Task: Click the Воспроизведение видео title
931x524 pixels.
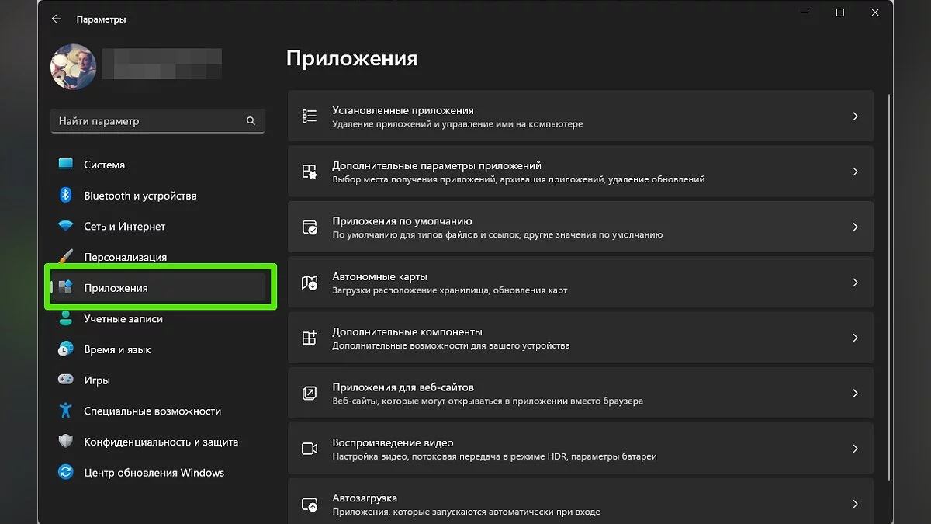Action: pyautogui.click(x=393, y=442)
